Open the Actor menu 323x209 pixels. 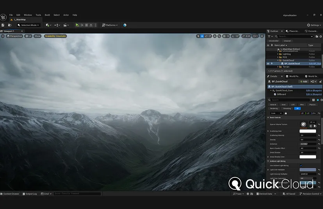66,15
